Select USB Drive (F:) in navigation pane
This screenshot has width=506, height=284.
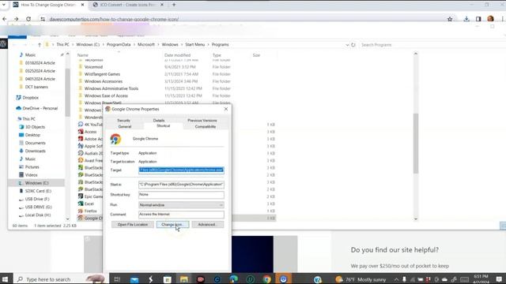(x=37, y=199)
